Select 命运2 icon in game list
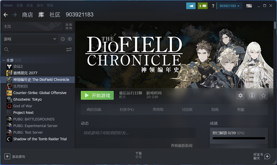The height and width of the screenshot is (165, 277). coord(9,67)
